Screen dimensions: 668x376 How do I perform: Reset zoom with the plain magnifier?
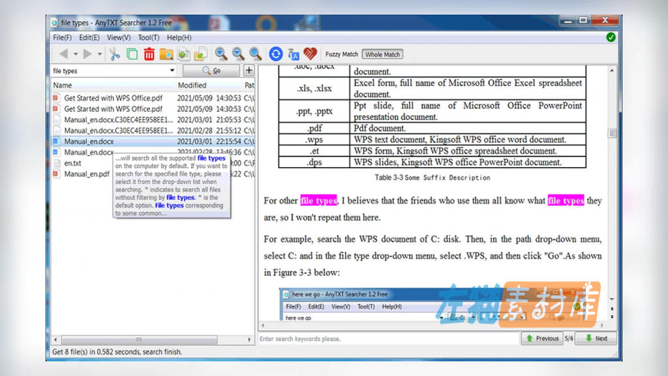coord(255,54)
